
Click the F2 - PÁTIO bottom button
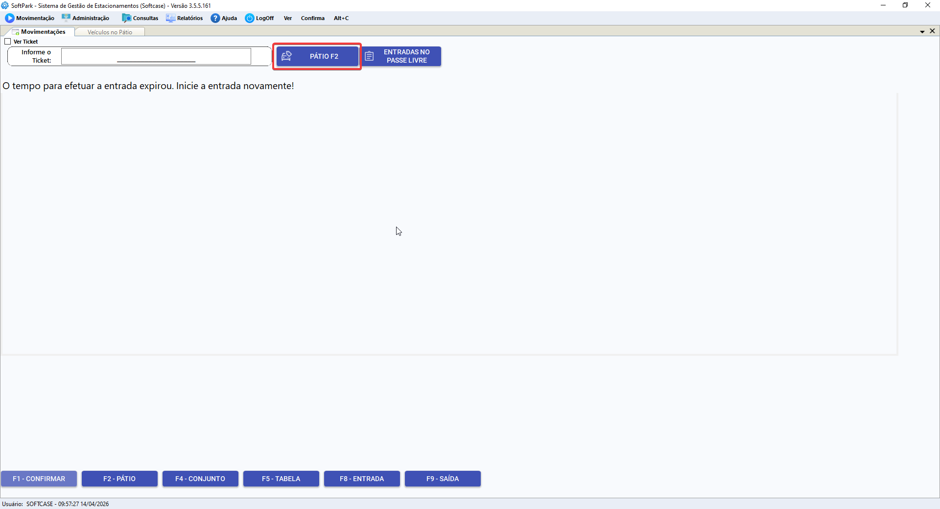[119, 479]
